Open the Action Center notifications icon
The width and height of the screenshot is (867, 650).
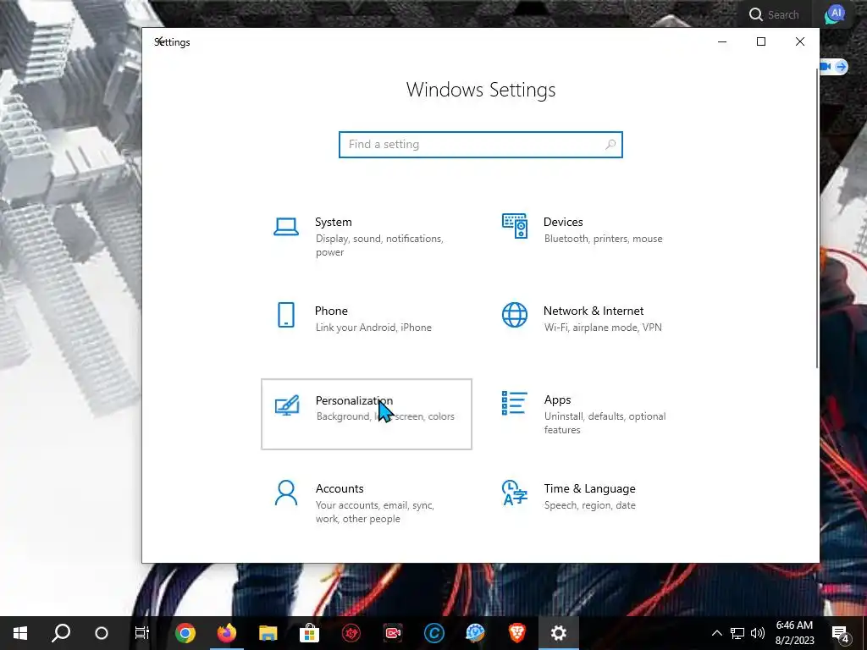click(x=841, y=633)
